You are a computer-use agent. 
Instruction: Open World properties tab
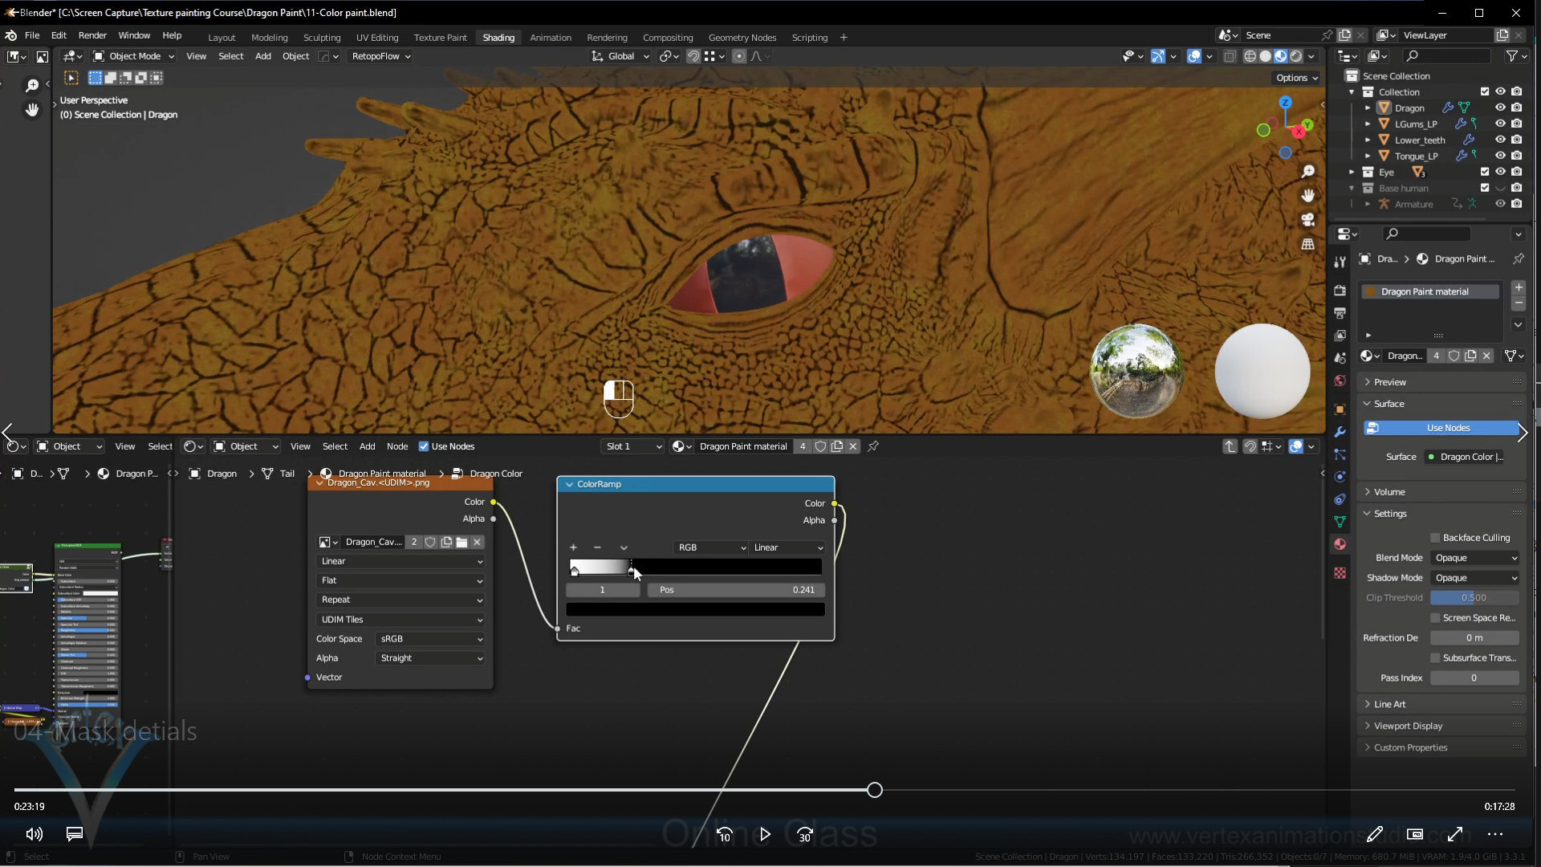point(1340,381)
